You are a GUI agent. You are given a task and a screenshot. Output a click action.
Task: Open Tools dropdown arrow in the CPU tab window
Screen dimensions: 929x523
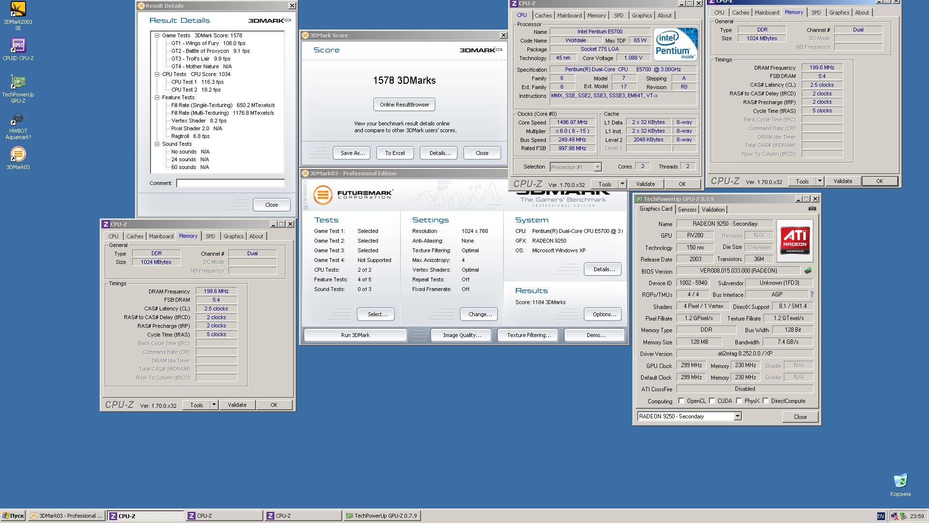pos(622,184)
